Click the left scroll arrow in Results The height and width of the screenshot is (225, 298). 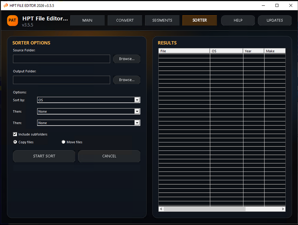[x=161, y=209]
